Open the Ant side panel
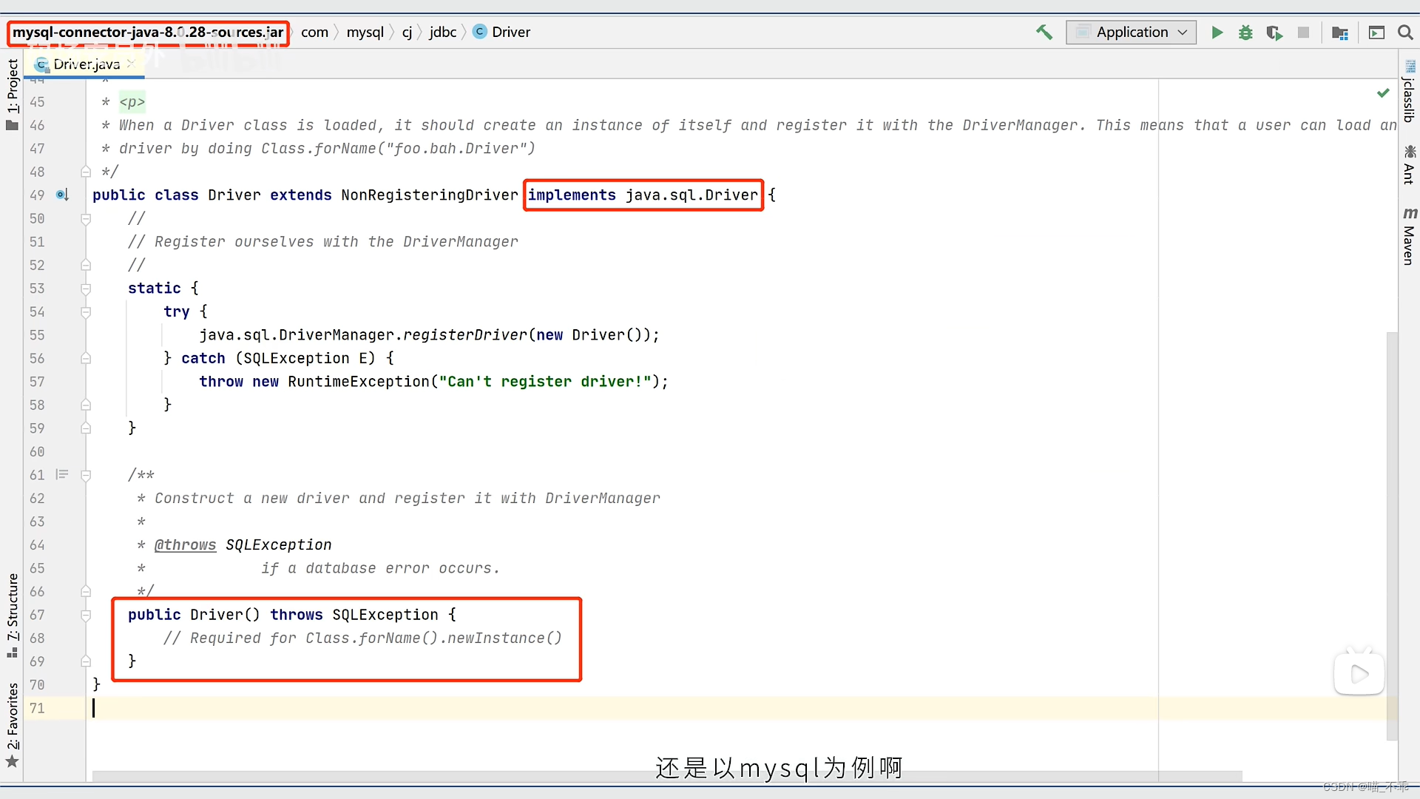 [x=1409, y=165]
